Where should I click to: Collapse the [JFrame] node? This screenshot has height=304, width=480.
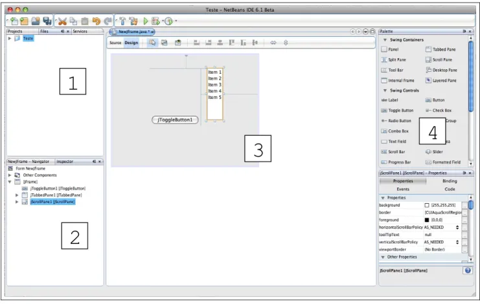[x=10, y=182]
